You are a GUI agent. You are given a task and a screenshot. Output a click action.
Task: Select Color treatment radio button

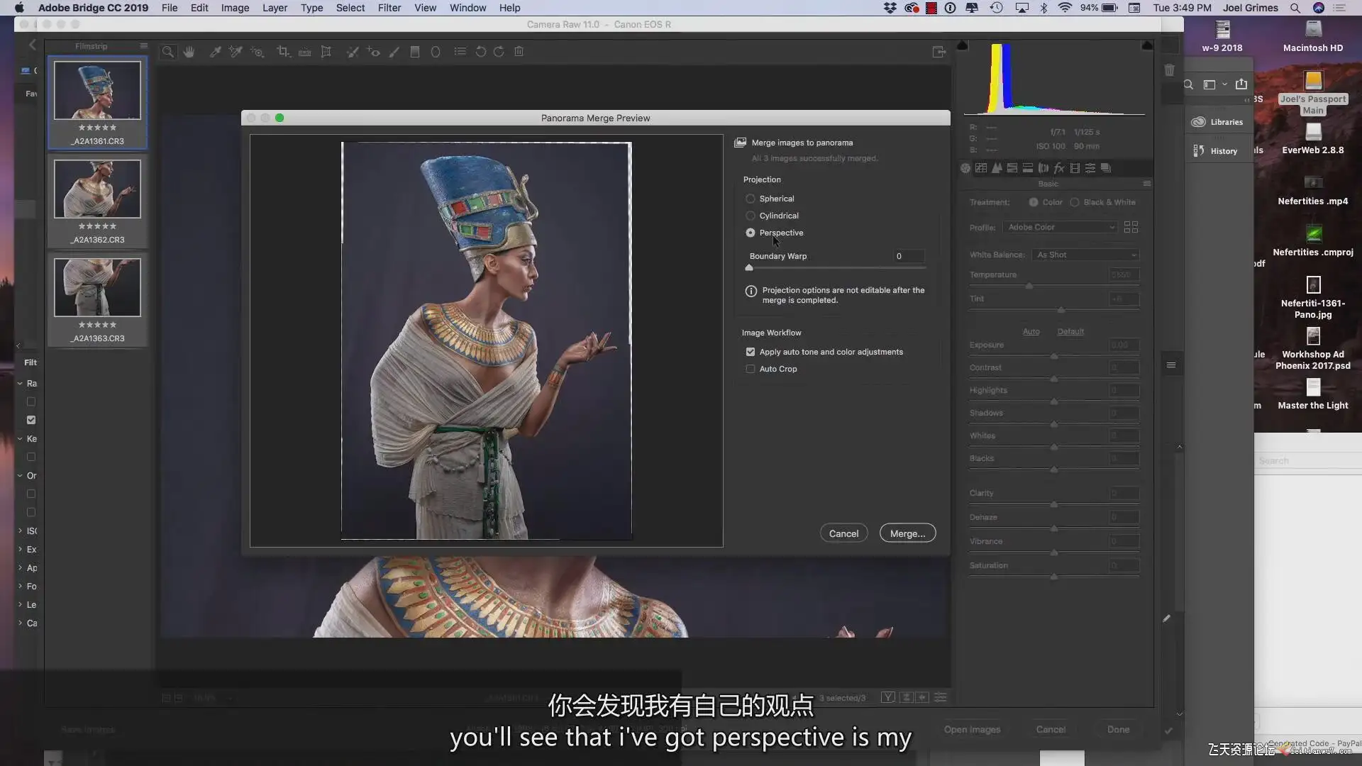click(1034, 202)
